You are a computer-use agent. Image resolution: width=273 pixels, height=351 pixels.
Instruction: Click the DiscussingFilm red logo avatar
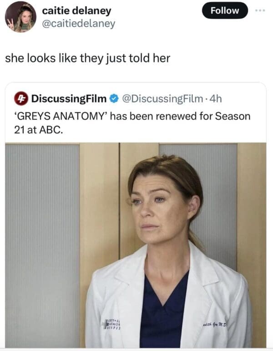[x=21, y=98]
